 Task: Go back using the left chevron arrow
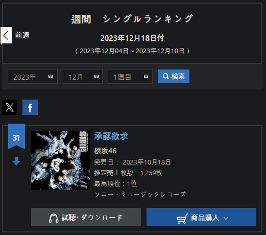click(6, 35)
